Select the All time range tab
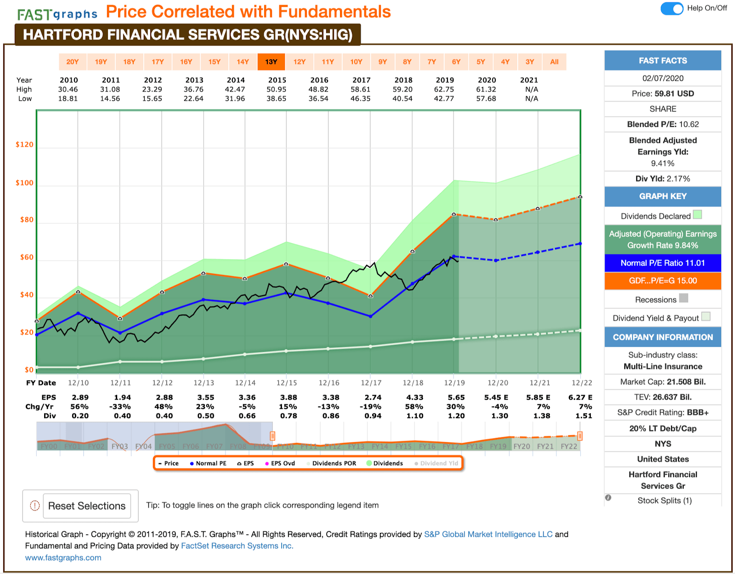The height and width of the screenshot is (574, 735). coord(554,62)
